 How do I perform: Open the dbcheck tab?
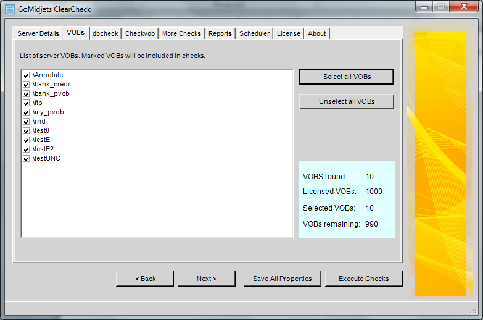click(105, 33)
